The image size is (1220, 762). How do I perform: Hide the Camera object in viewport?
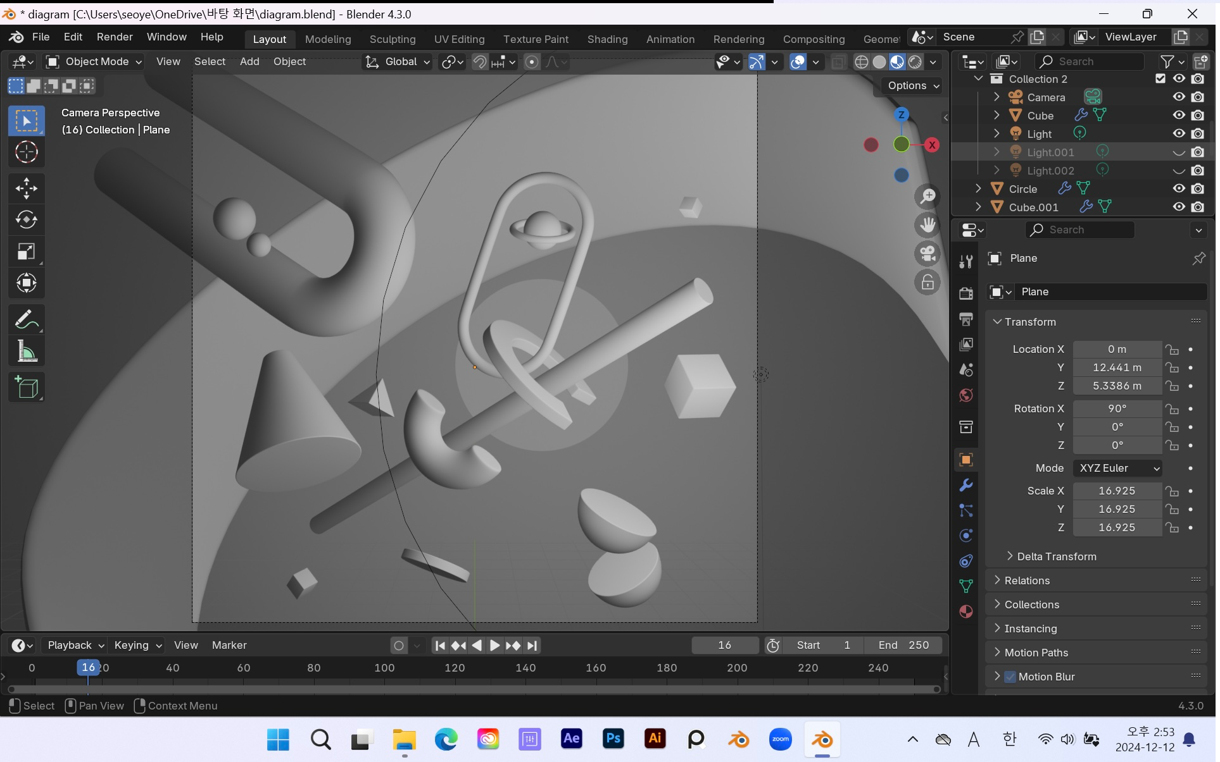1179,97
